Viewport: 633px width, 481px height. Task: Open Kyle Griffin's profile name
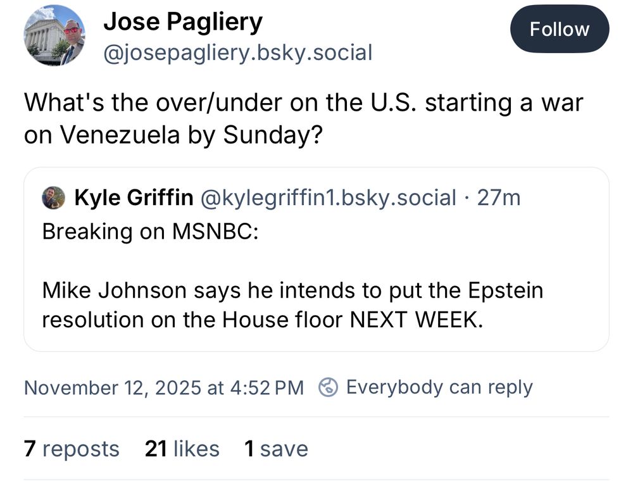coord(134,197)
